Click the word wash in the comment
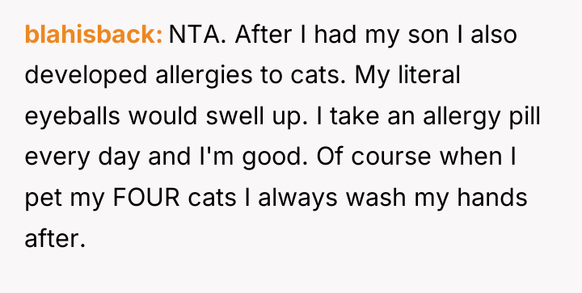Viewport: 582px width, 293px height. coord(376,197)
